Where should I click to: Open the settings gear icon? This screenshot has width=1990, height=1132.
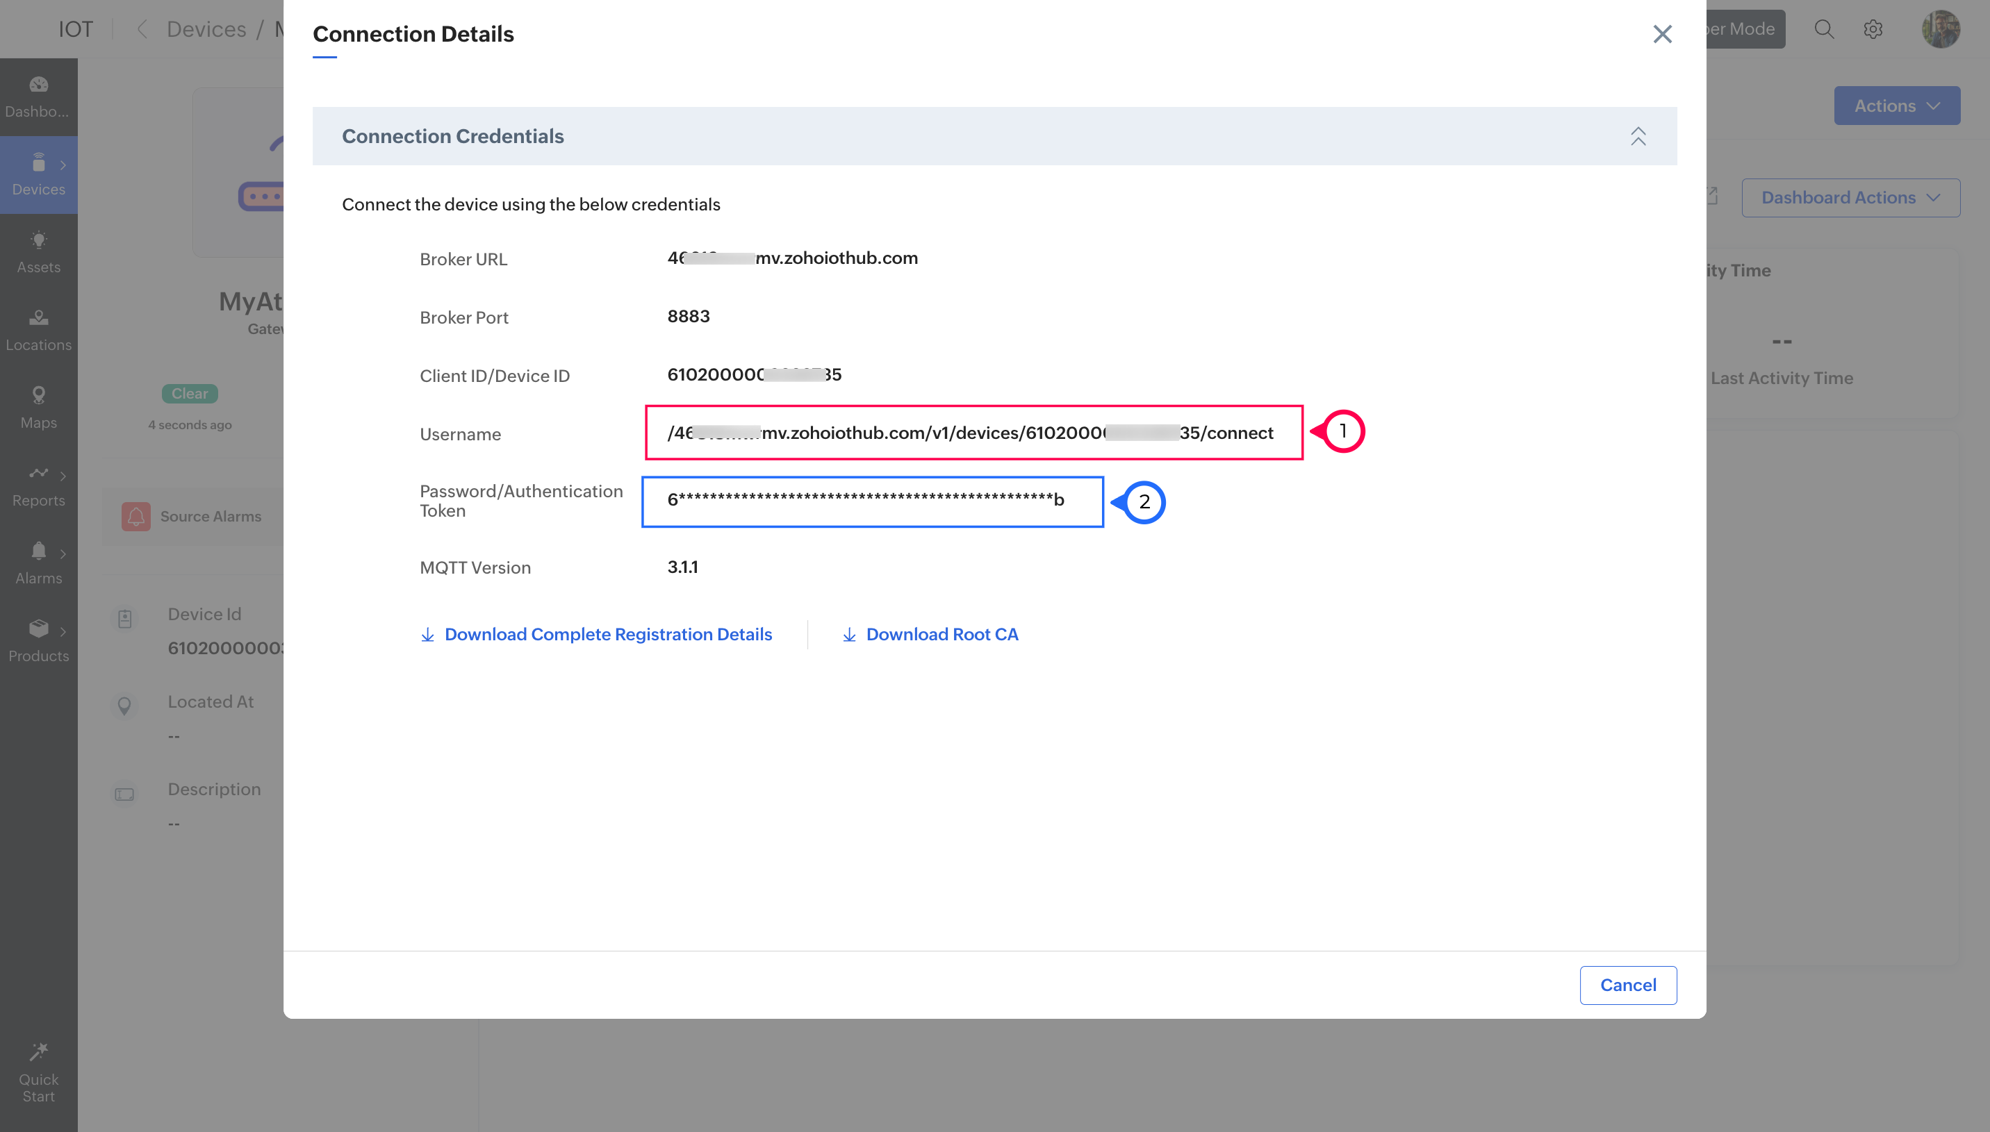coord(1873,30)
